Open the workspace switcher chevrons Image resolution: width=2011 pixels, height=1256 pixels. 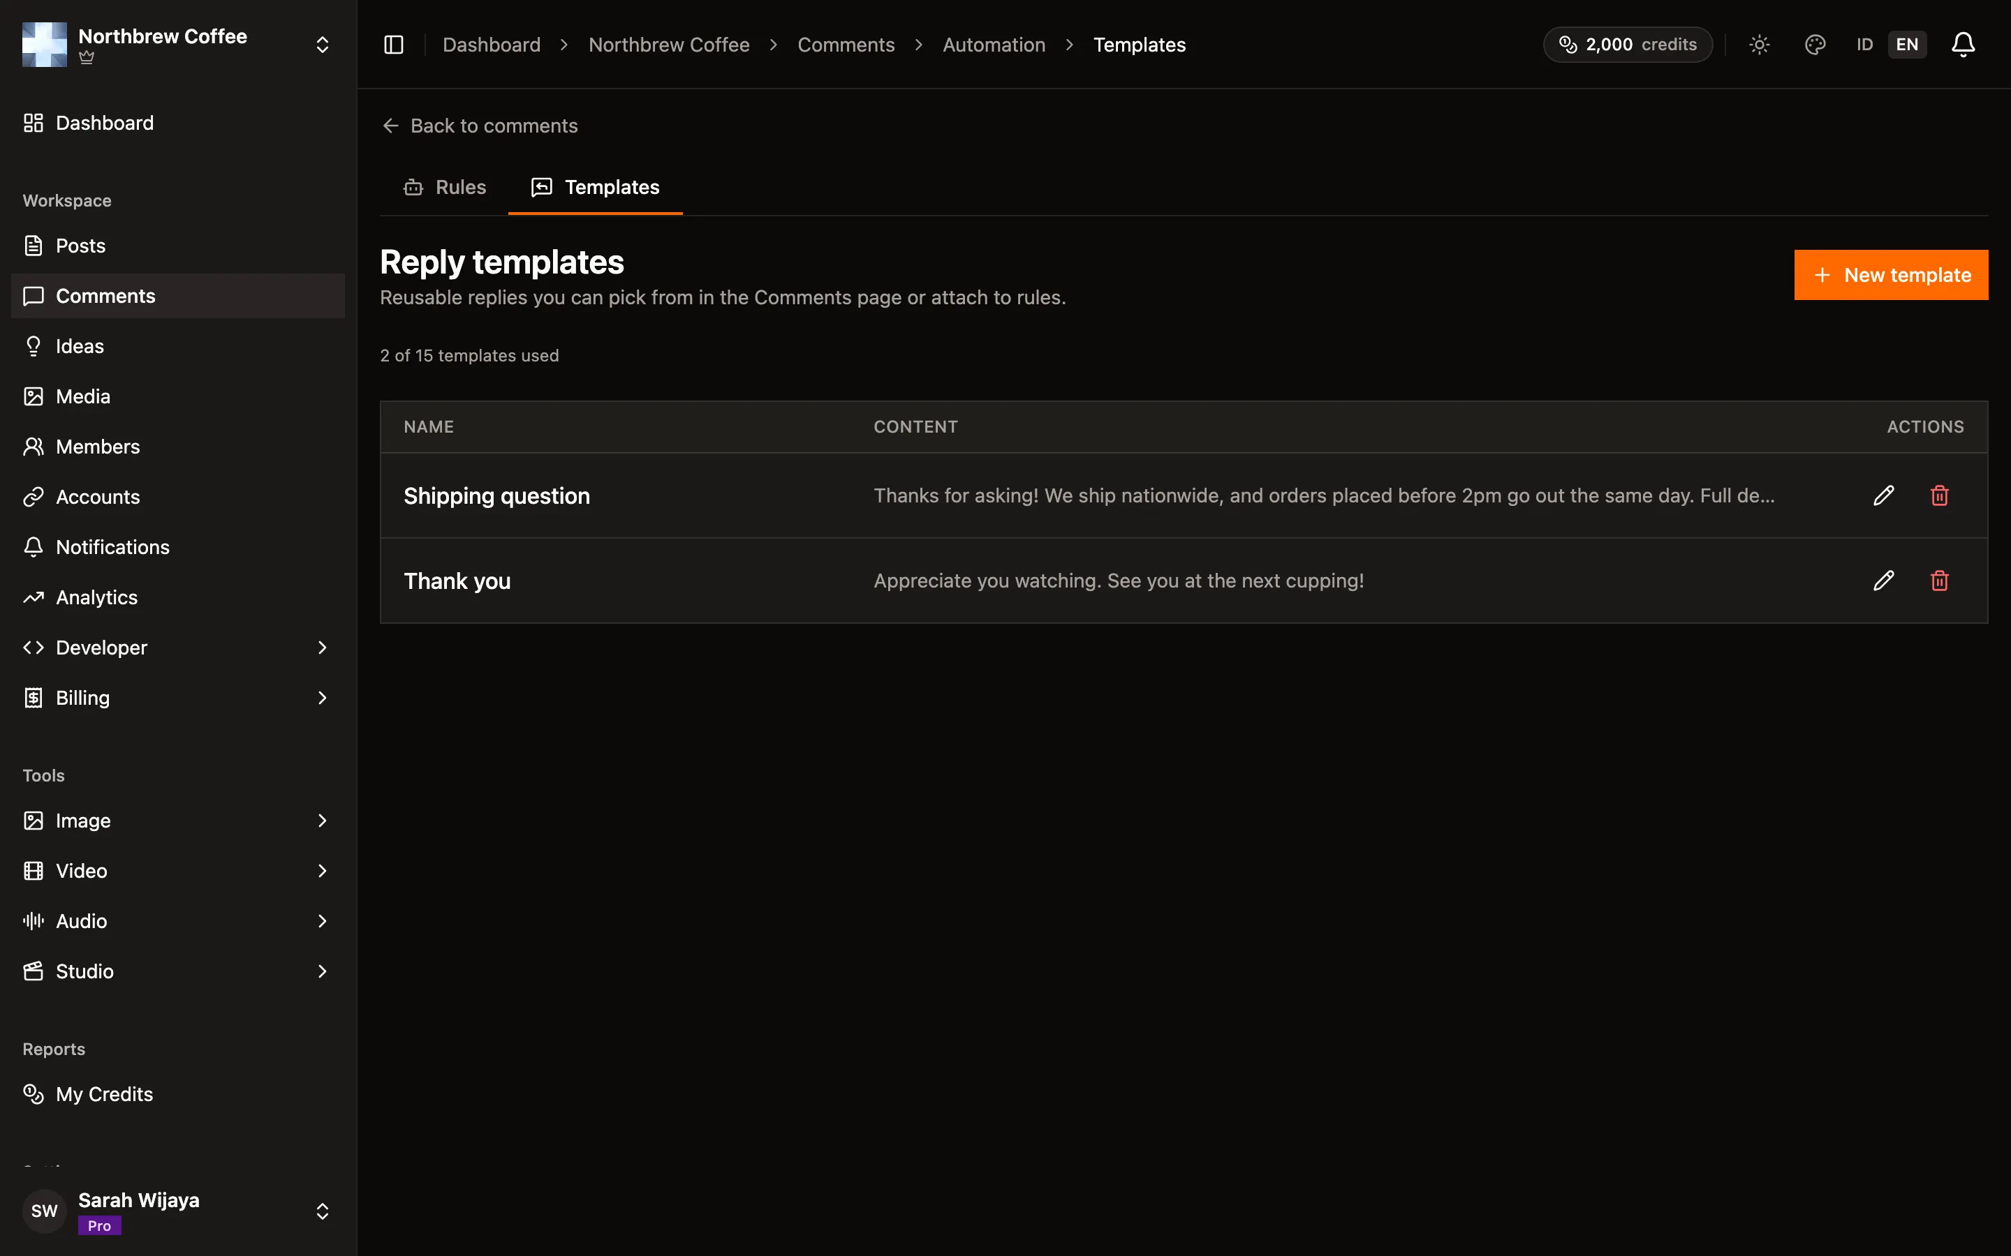click(x=323, y=45)
